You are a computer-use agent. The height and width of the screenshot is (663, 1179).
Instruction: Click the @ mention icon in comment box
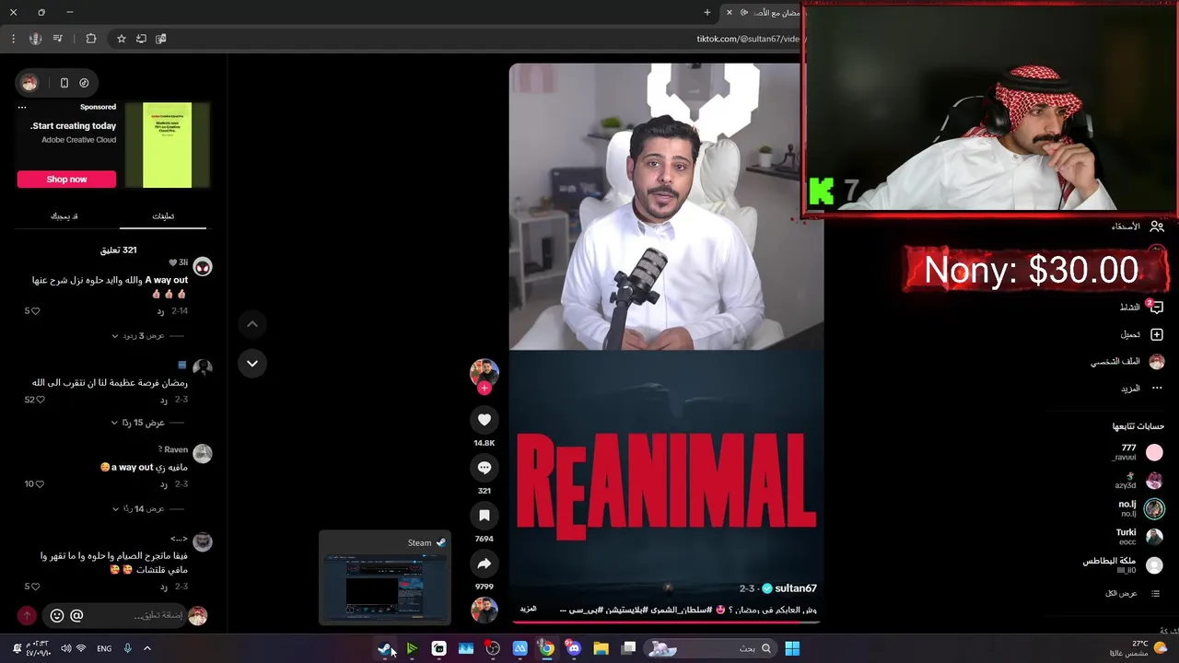[x=76, y=615]
